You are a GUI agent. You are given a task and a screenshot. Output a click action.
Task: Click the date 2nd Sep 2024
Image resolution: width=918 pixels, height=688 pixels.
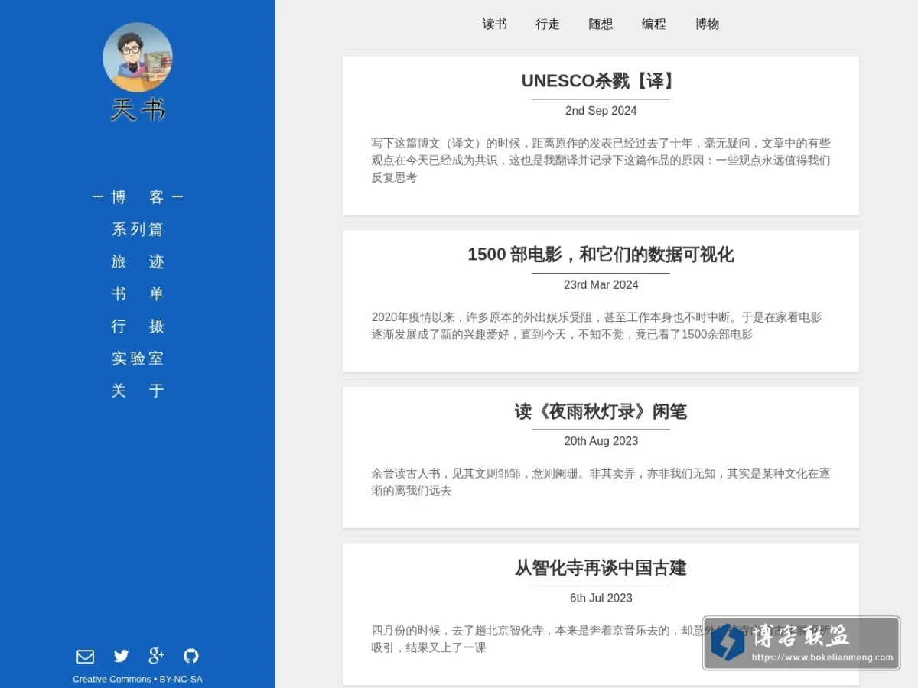click(x=601, y=111)
